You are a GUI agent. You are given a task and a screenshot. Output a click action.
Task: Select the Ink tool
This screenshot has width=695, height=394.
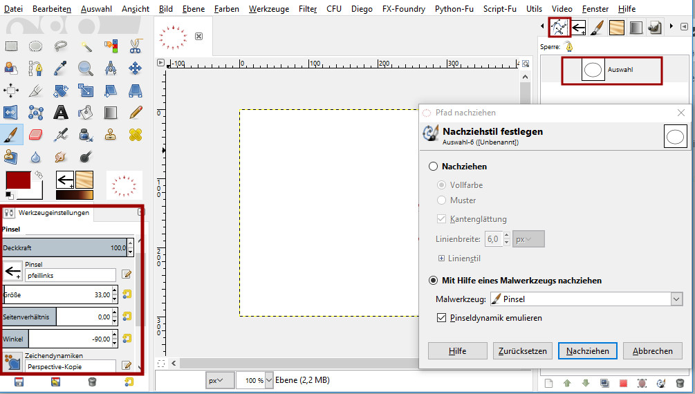[x=86, y=134]
